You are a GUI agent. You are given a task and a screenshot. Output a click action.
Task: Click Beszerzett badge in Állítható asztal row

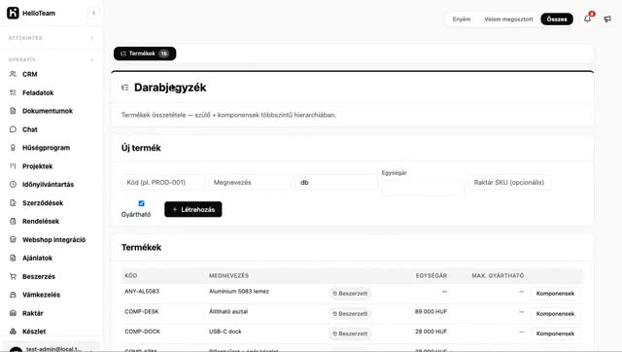[x=350, y=313]
